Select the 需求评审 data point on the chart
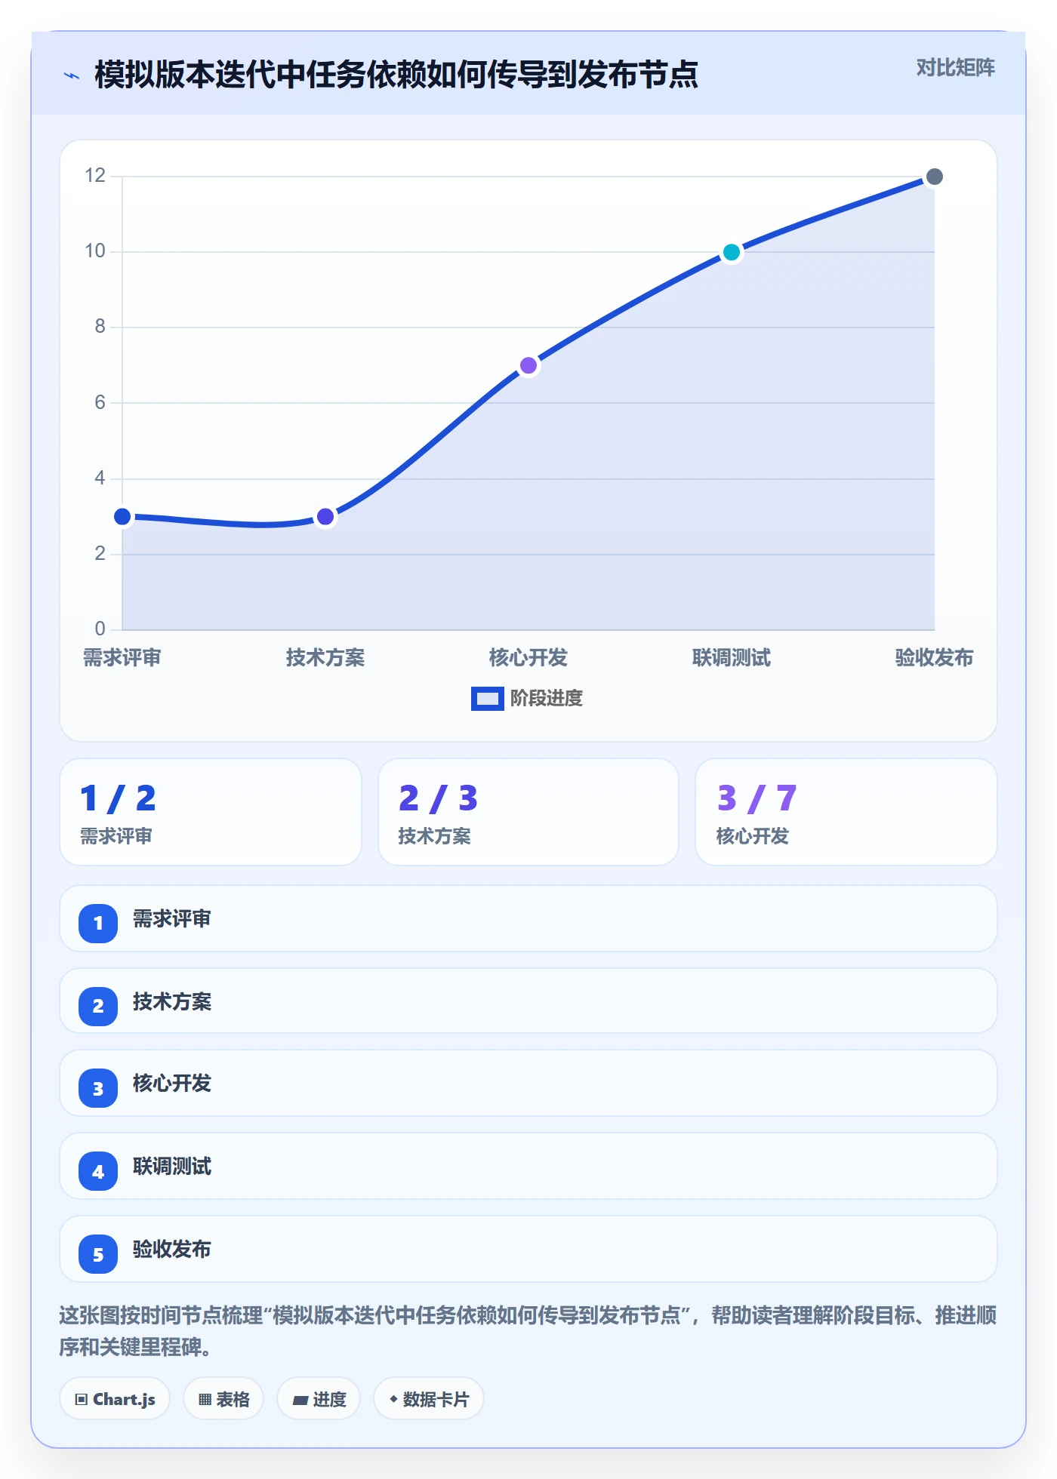The height and width of the screenshot is (1479, 1057). pyautogui.click(x=122, y=517)
